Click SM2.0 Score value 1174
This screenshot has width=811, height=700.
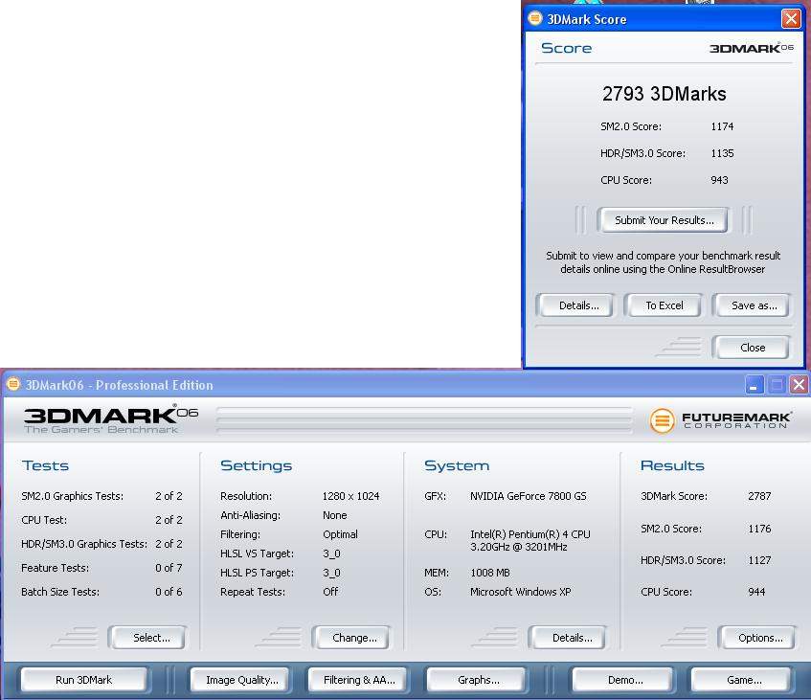722,126
